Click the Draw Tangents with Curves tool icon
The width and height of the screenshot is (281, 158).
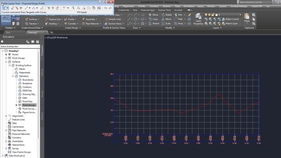click(4, 8)
